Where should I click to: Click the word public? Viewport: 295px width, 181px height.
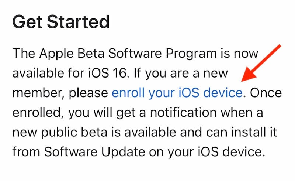(61, 133)
